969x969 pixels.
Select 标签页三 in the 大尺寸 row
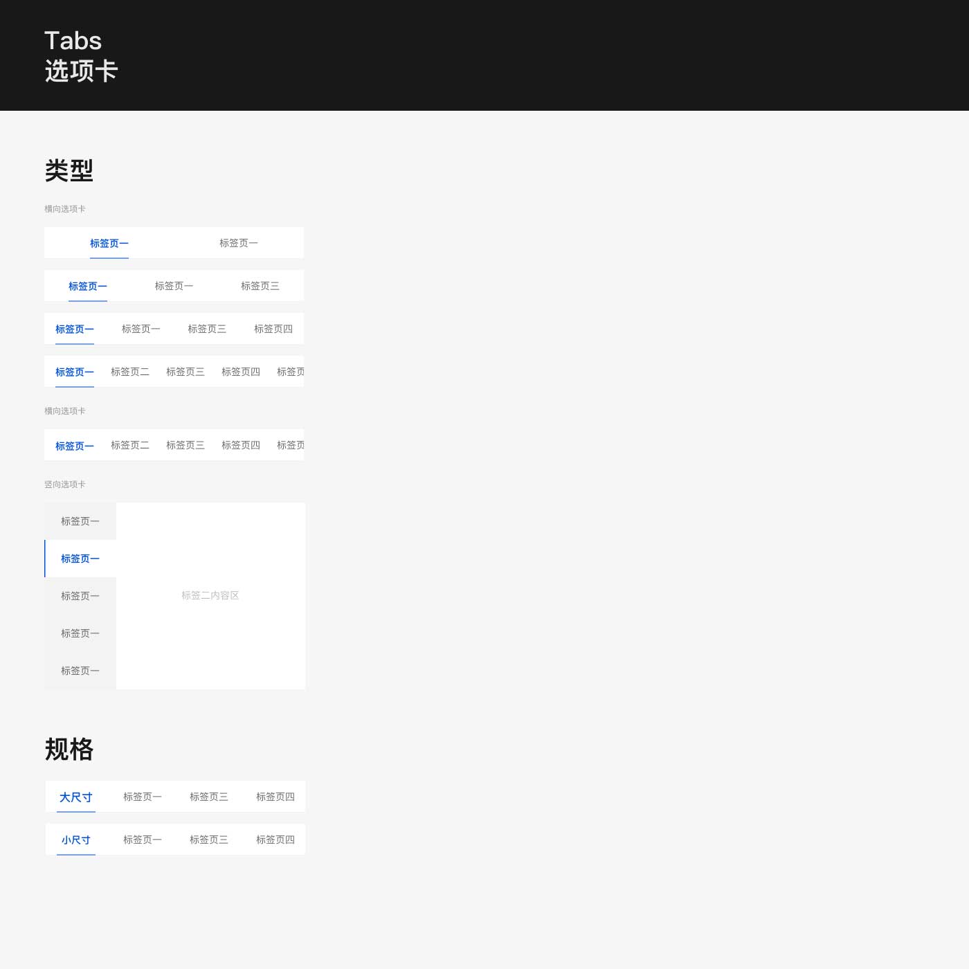tap(209, 797)
